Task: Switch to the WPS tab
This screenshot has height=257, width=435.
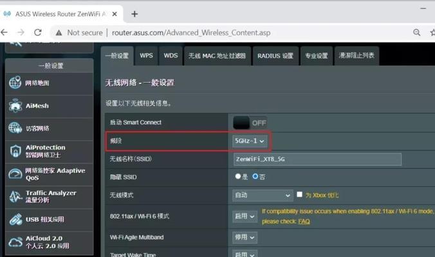Action: pyautogui.click(x=146, y=56)
